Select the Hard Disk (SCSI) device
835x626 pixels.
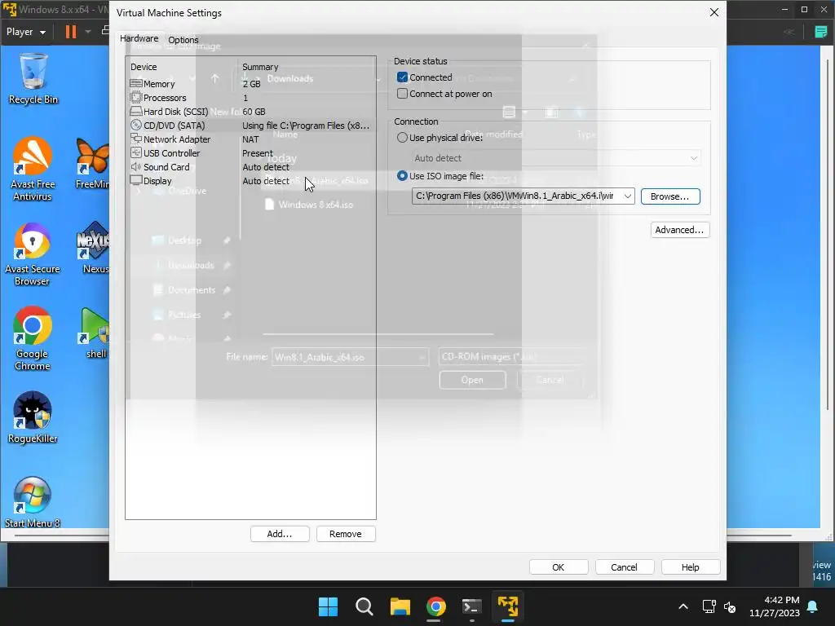pos(250,112)
